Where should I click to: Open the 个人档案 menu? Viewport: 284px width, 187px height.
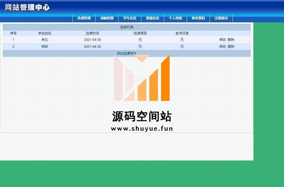[175, 18]
